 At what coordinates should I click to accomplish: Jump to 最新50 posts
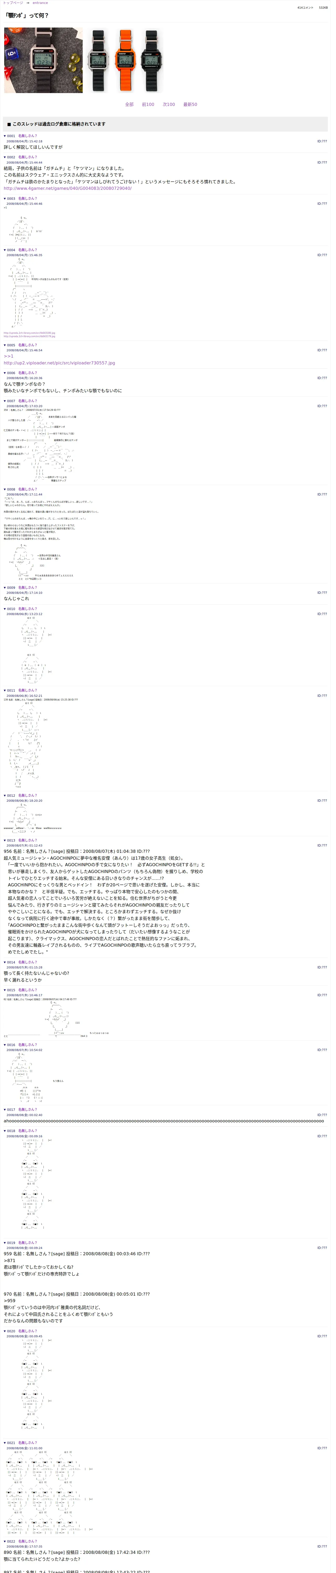point(190,104)
